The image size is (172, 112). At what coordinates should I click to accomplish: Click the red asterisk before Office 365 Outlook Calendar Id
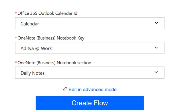coord(16,13)
